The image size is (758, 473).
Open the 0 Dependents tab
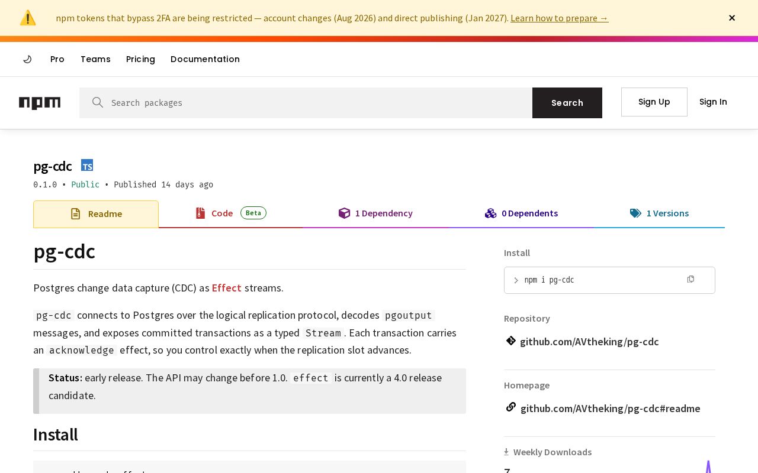coord(521,213)
